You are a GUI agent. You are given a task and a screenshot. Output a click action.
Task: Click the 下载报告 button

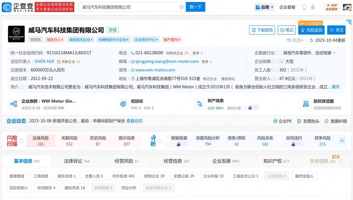click(262, 30)
